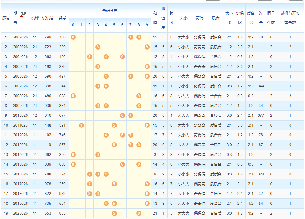
Task: Click orange ball 5 in row 2013026
Action: [x=114, y=145]
